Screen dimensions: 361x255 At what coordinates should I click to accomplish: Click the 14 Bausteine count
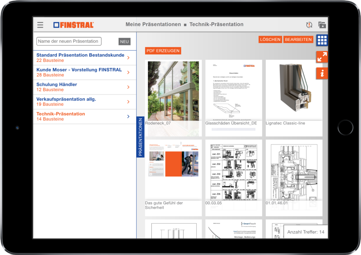point(50,119)
